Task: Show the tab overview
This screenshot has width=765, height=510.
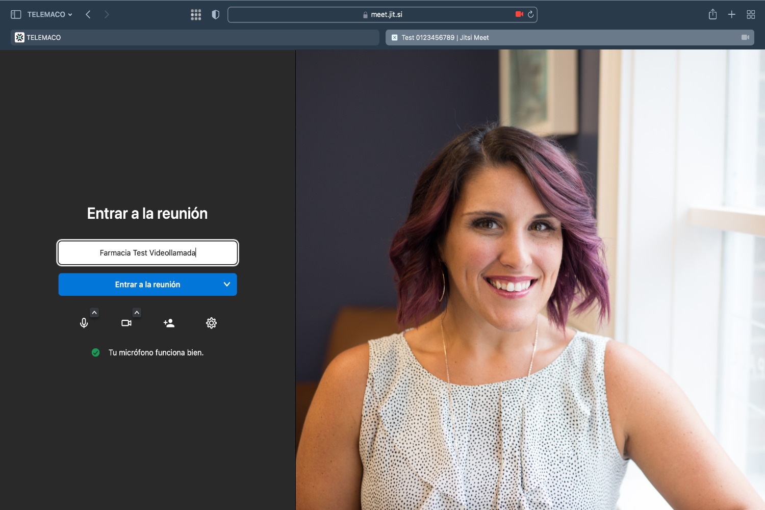Action: coord(751,15)
